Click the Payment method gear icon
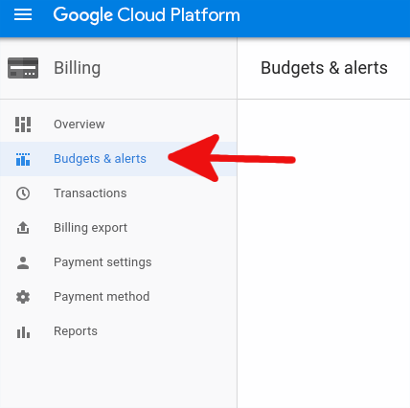This screenshot has height=408, width=410. (23, 297)
